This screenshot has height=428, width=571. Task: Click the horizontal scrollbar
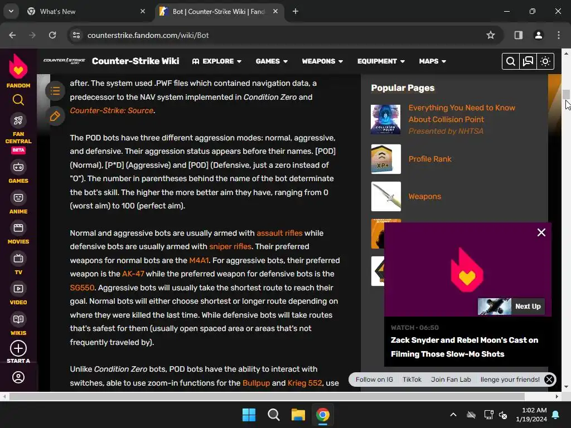[267, 396]
